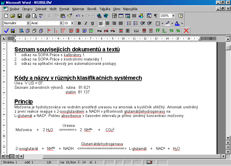Toggle show paragraph marks (¶)
The width and height of the screenshot is (231, 166).
pos(156,16)
